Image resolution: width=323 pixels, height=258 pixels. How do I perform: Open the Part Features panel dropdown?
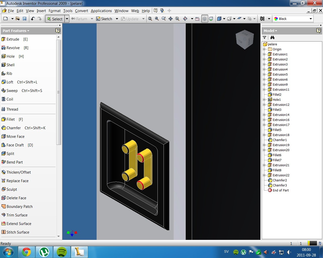pyautogui.click(x=16, y=31)
